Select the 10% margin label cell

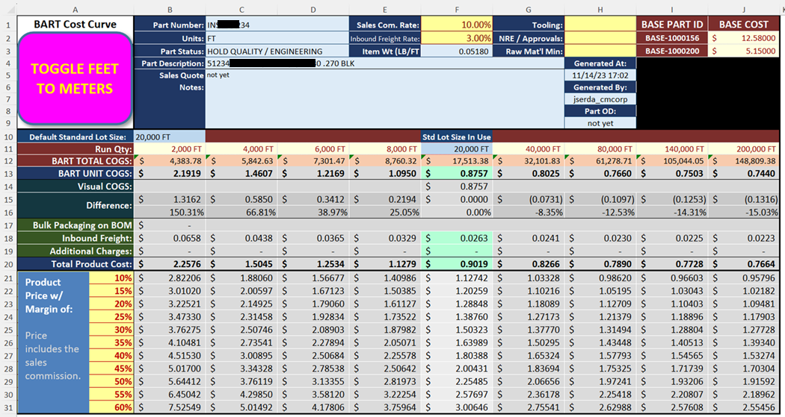(111, 278)
